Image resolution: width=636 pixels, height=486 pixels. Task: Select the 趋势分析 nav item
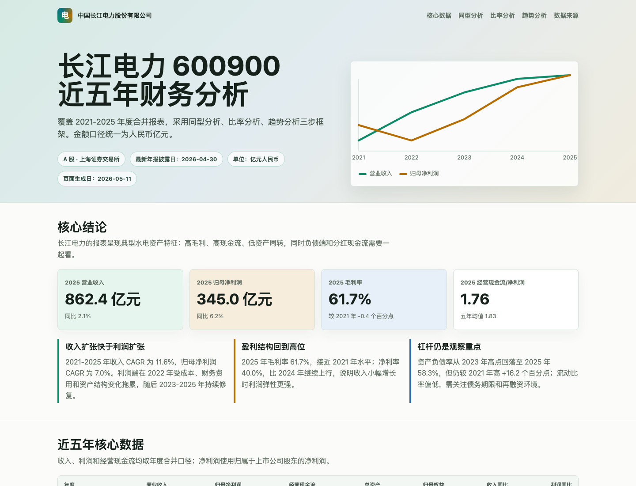coord(534,15)
